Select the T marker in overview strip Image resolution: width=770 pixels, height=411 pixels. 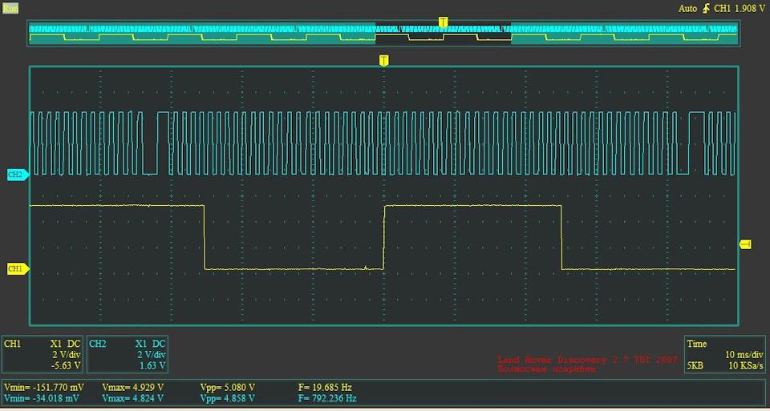click(442, 22)
